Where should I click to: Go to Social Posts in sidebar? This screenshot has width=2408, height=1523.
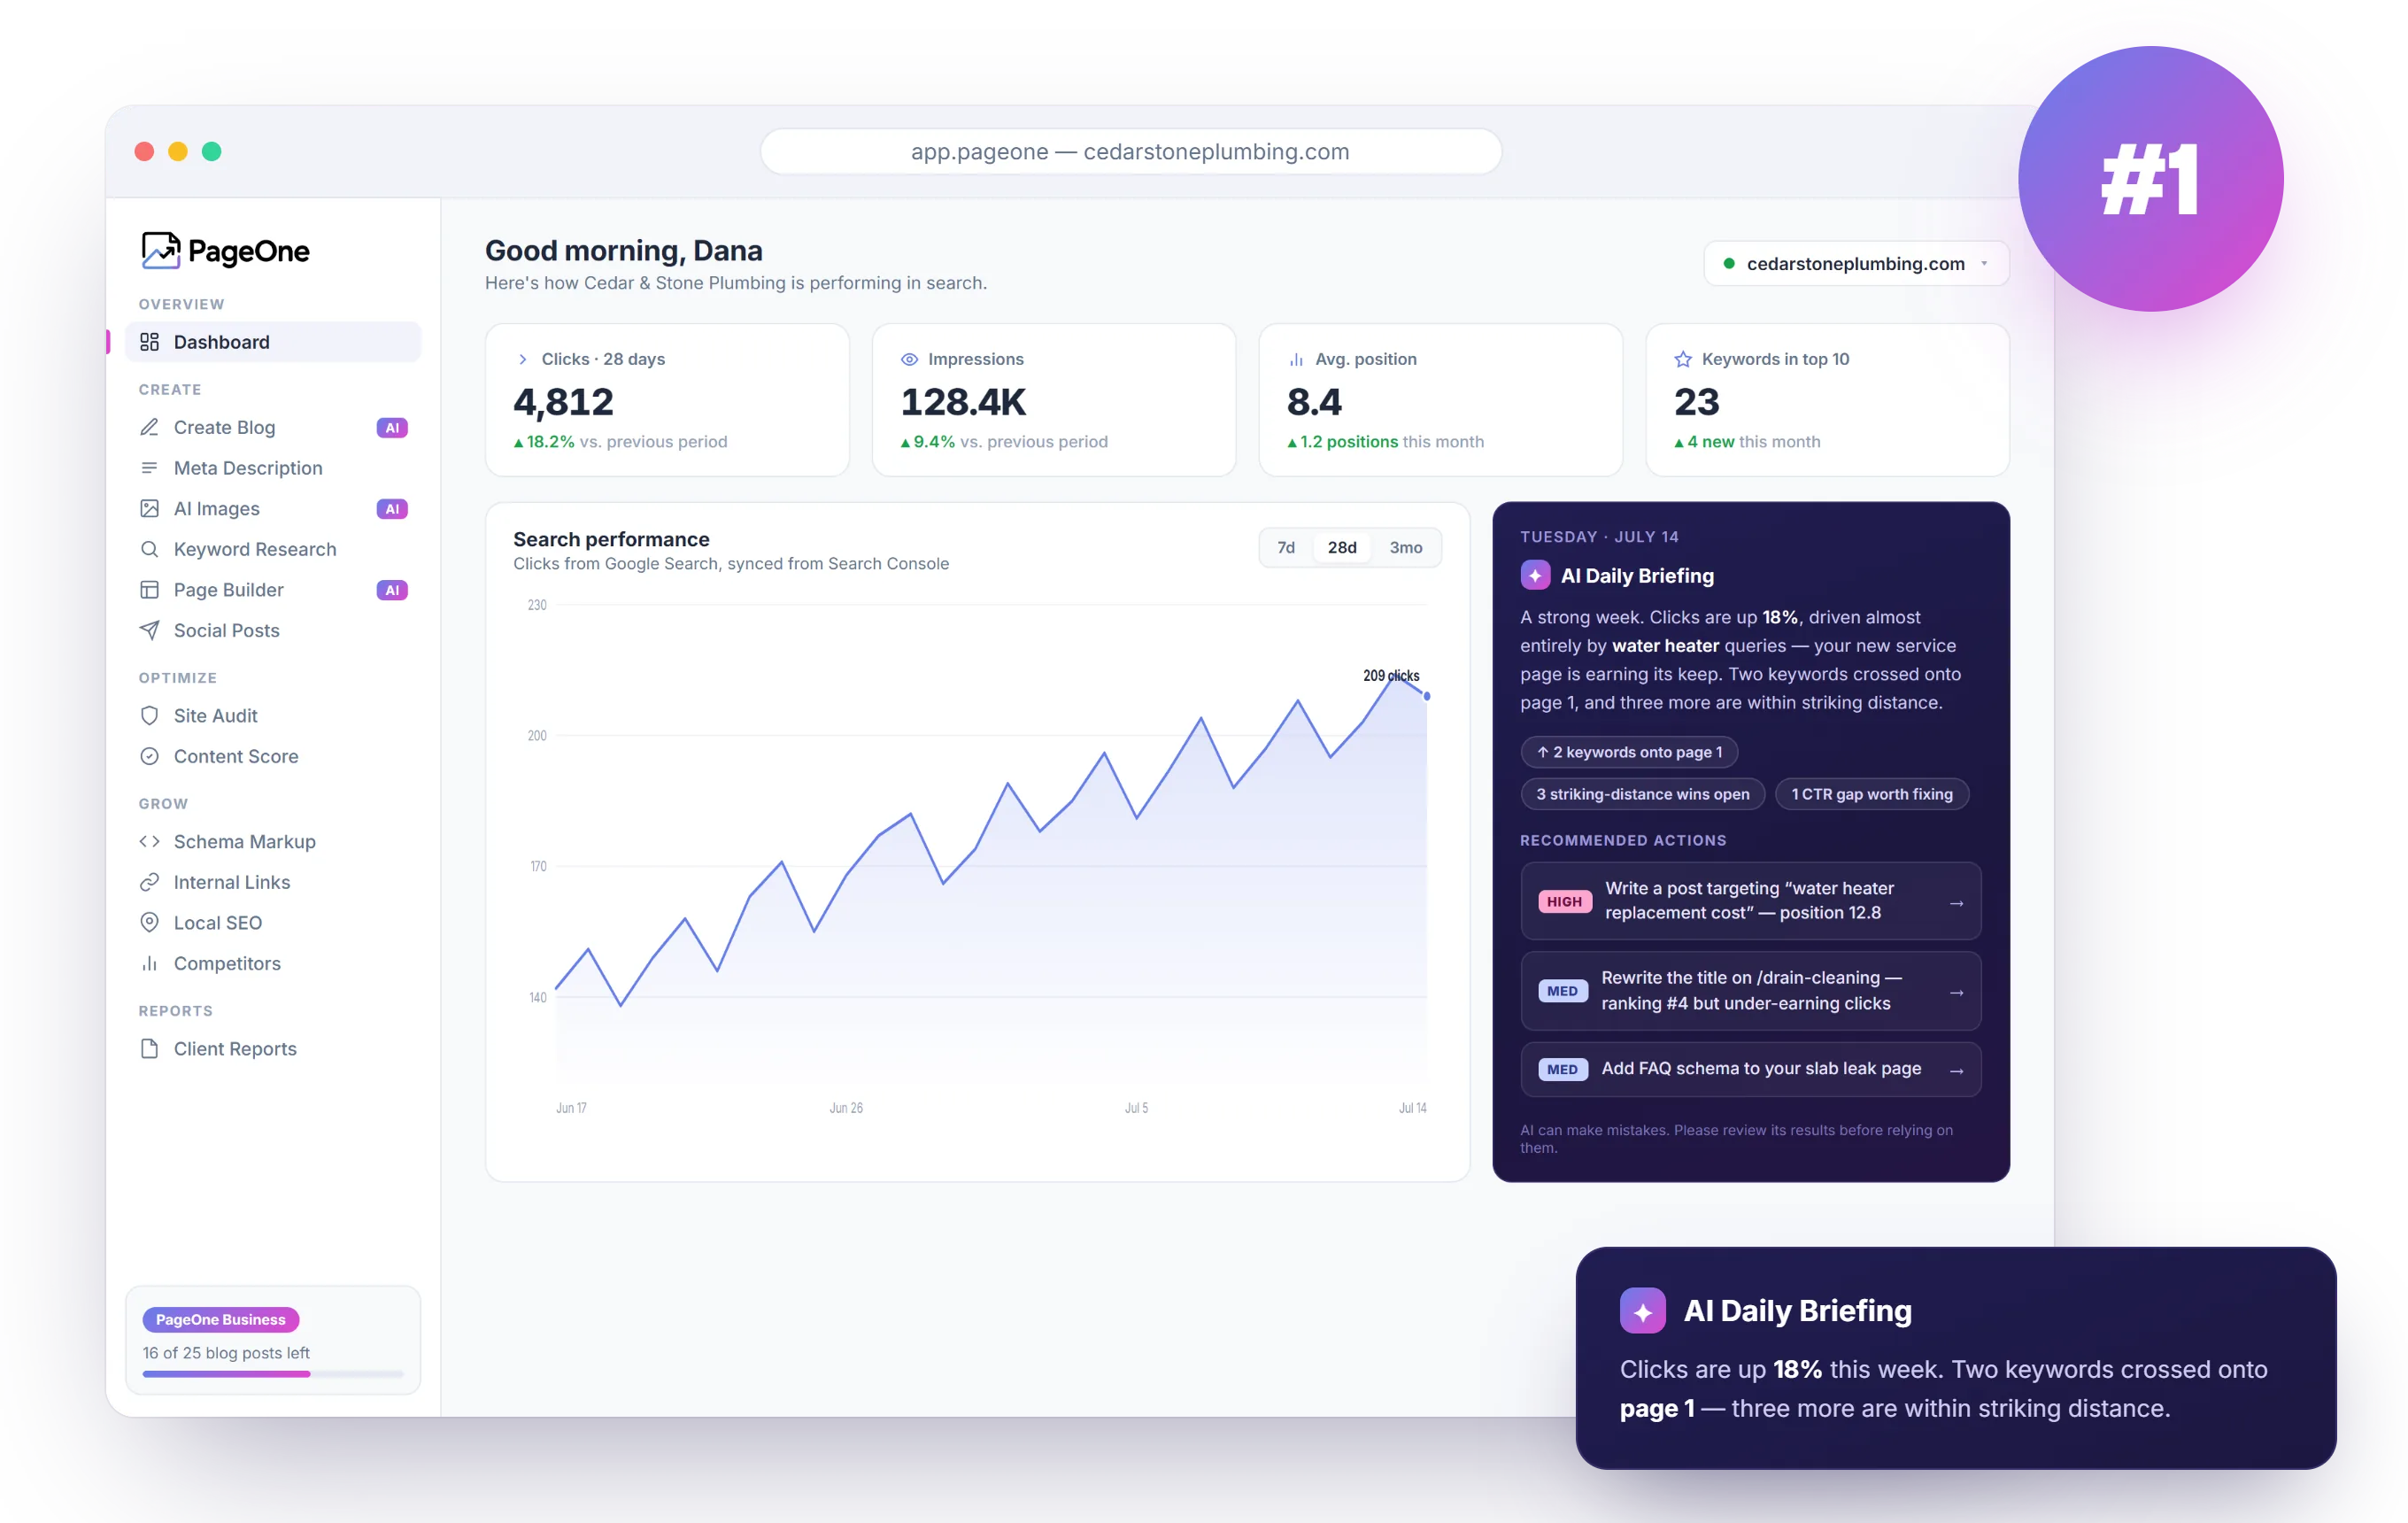[273, 630]
